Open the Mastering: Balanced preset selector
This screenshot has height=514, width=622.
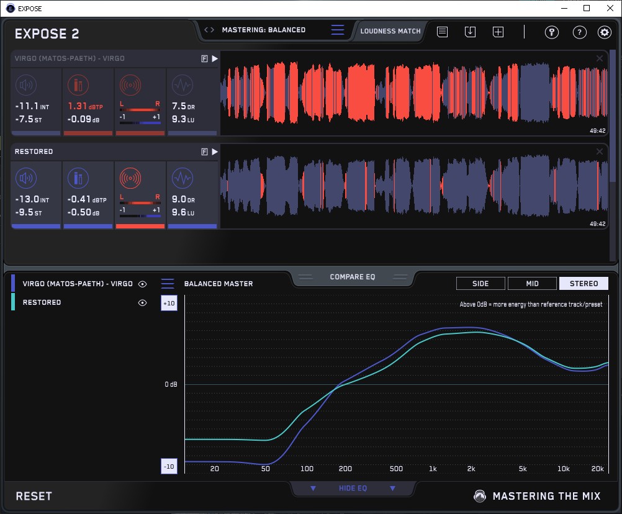click(263, 30)
